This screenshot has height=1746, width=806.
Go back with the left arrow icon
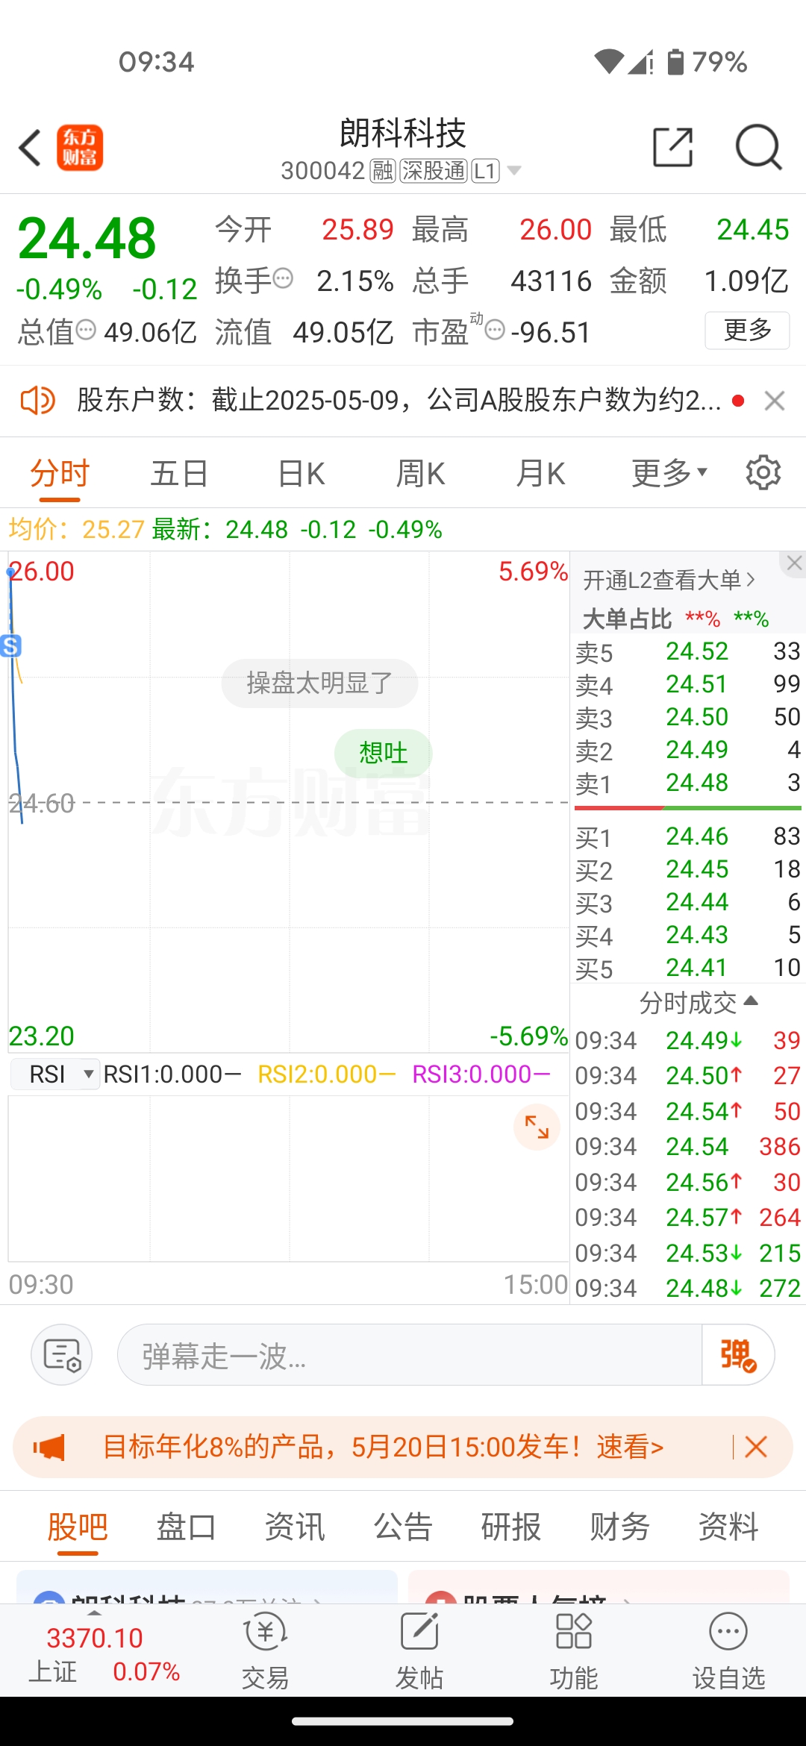pyautogui.click(x=30, y=147)
